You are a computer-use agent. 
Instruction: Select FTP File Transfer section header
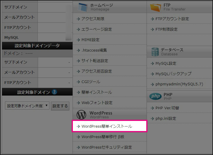click(x=180, y=7)
